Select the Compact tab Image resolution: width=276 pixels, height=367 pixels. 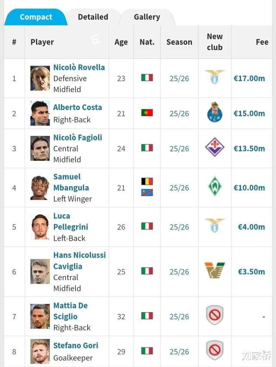point(36,17)
